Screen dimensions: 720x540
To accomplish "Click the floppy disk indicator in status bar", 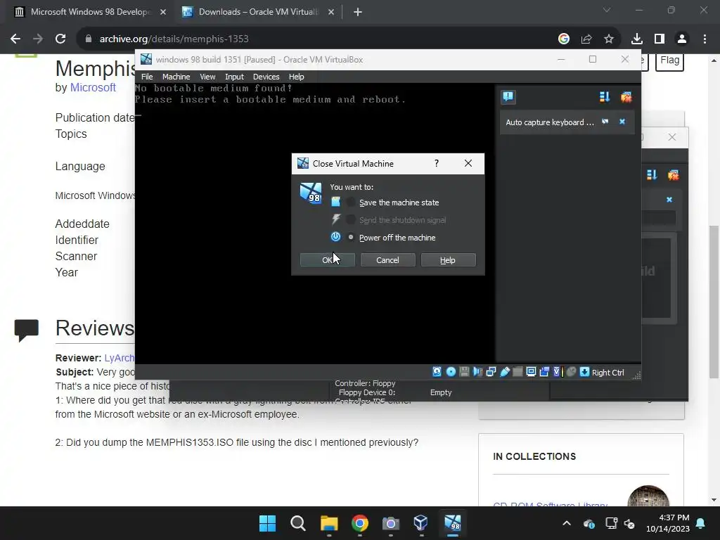I will (464, 372).
